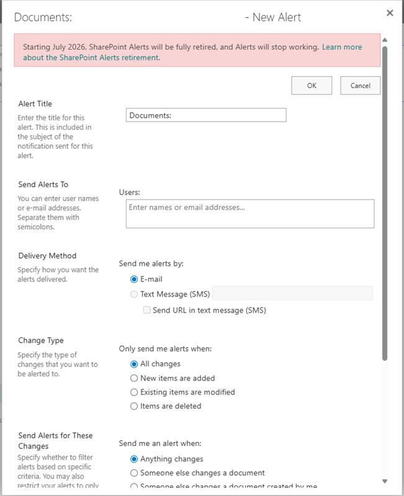Focus the Users names or email box

coord(250,213)
